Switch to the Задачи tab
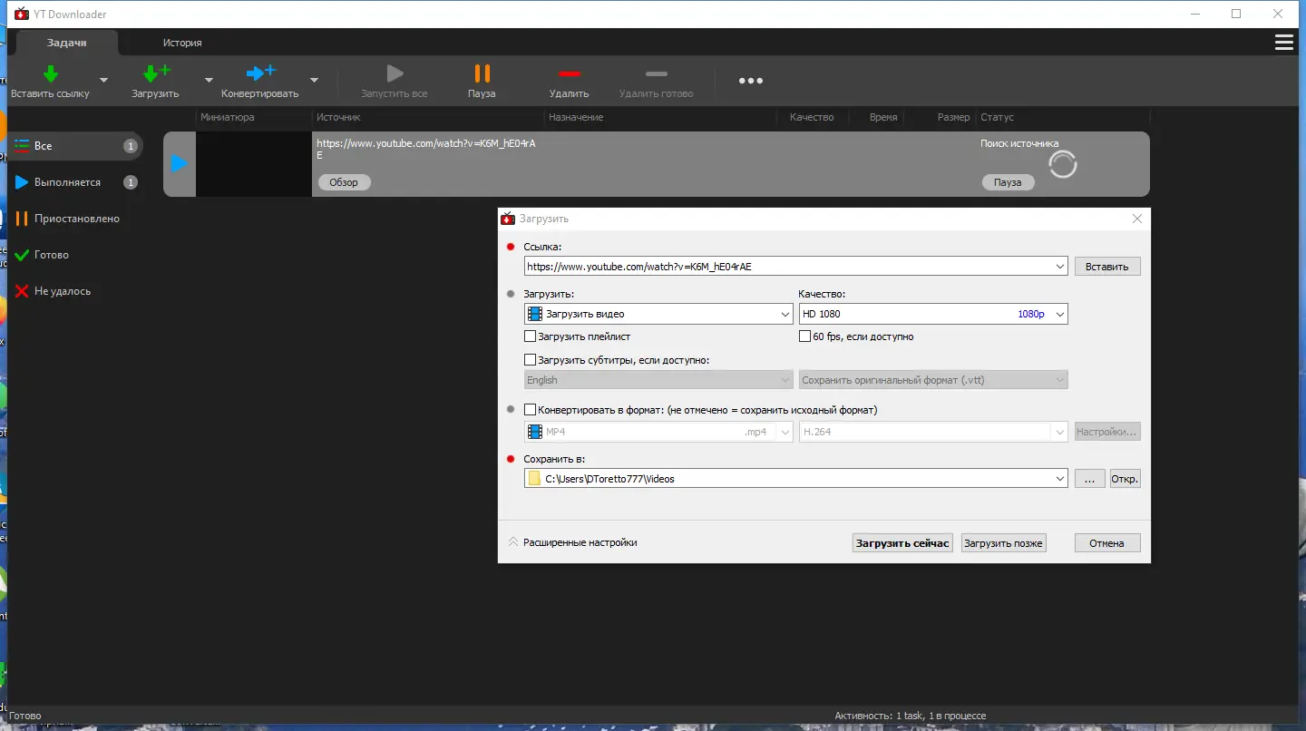The height and width of the screenshot is (731, 1306). [67, 43]
